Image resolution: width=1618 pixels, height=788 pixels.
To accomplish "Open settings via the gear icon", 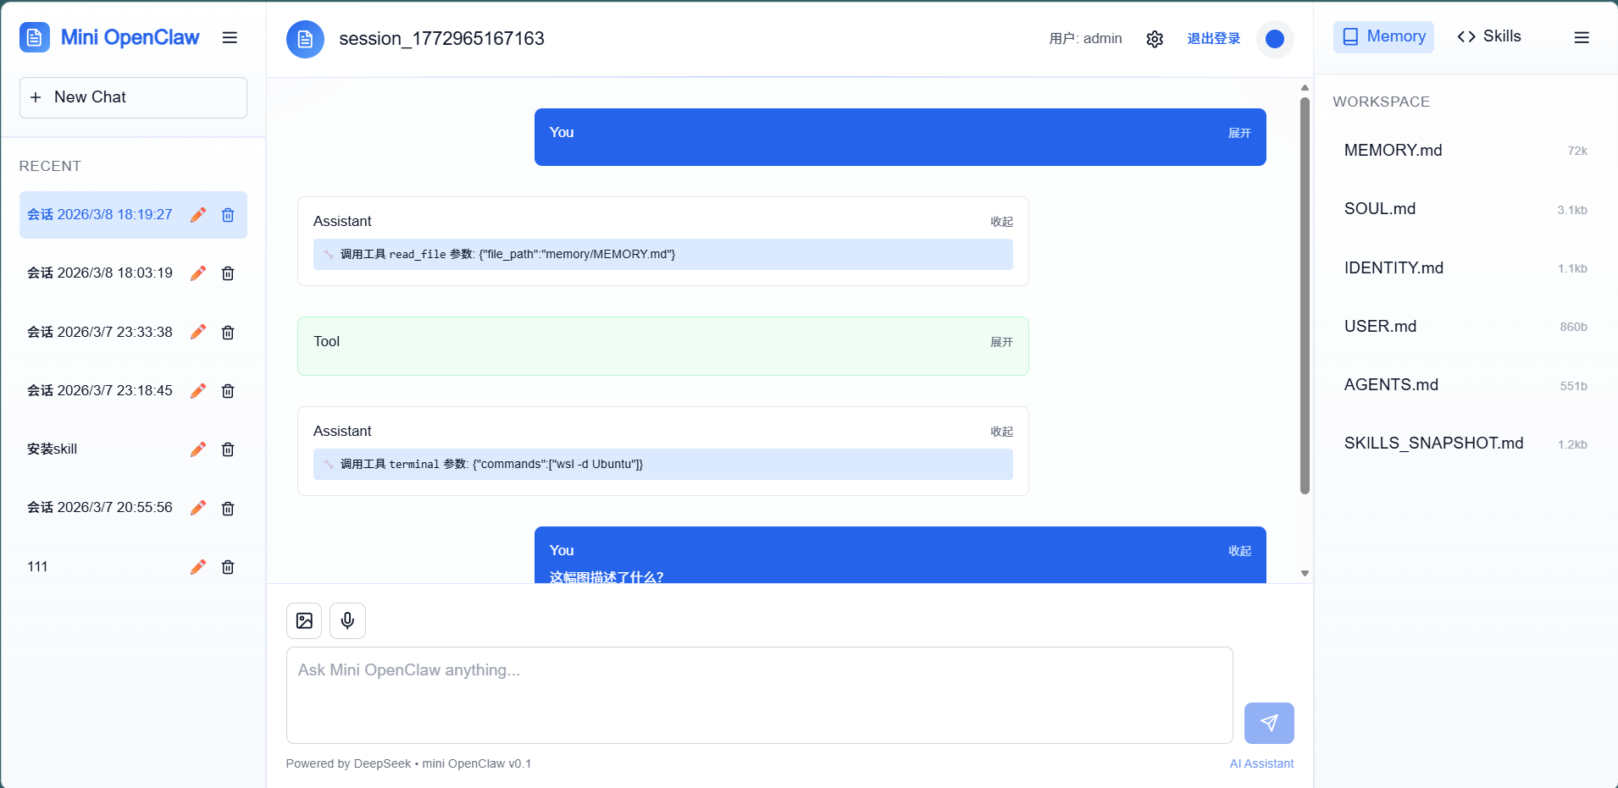I will (x=1155, y=39).
